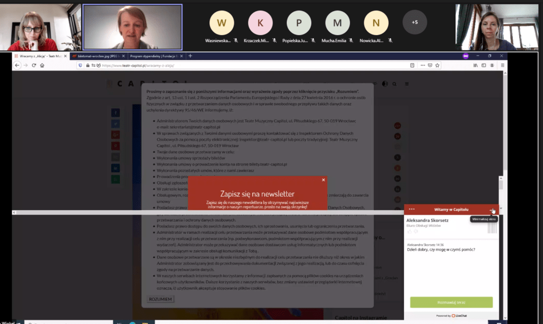
Task: Show site security info via padlock icon
Action: [x=87, y=65]
